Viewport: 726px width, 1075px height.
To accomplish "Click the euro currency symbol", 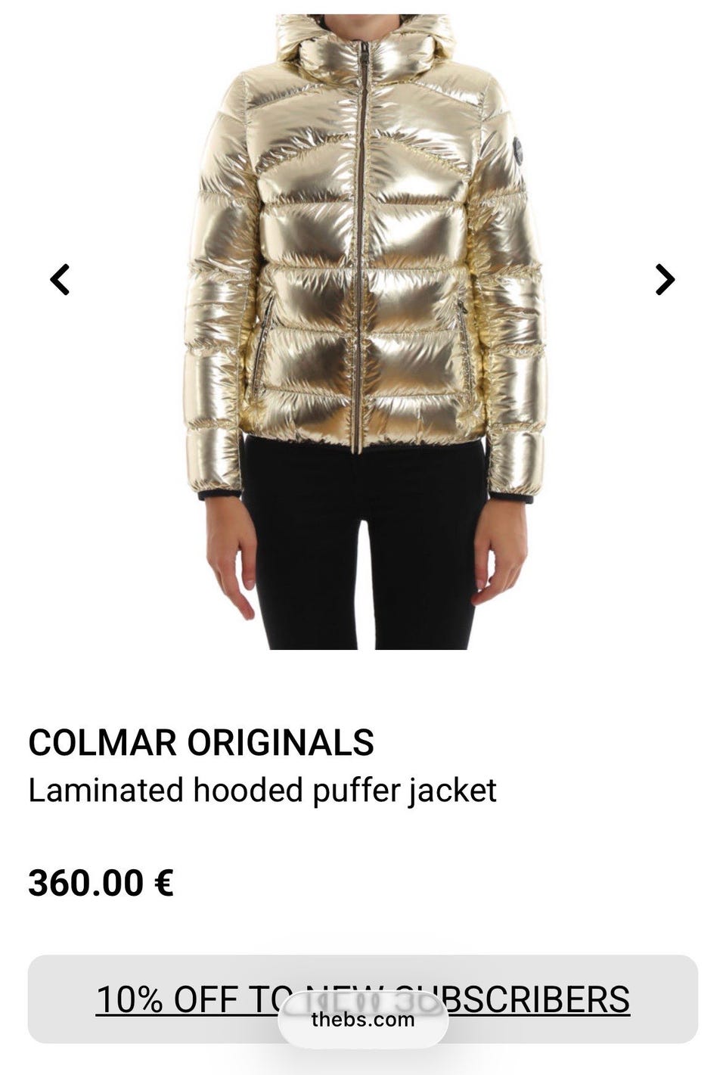I will click(x=163, y=883).
